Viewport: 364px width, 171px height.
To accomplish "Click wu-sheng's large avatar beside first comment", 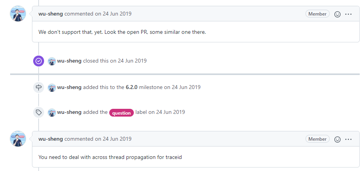I will [x=18, y=14].
